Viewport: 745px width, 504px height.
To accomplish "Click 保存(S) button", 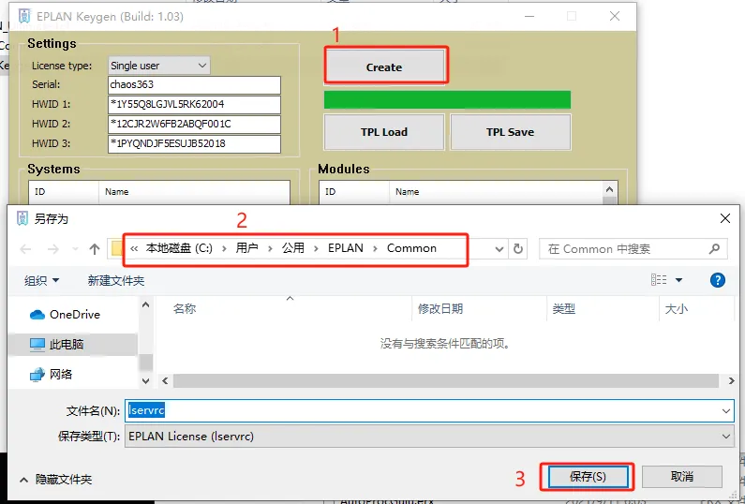I will click(588, 477).
